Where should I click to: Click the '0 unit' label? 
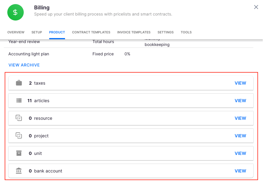click(35, 153)
